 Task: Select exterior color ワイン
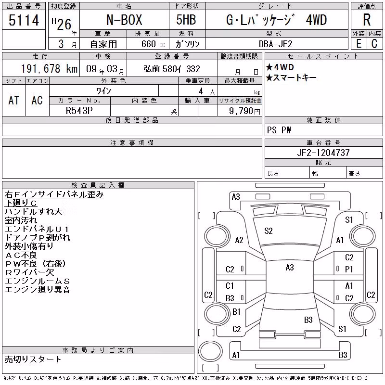103,91
